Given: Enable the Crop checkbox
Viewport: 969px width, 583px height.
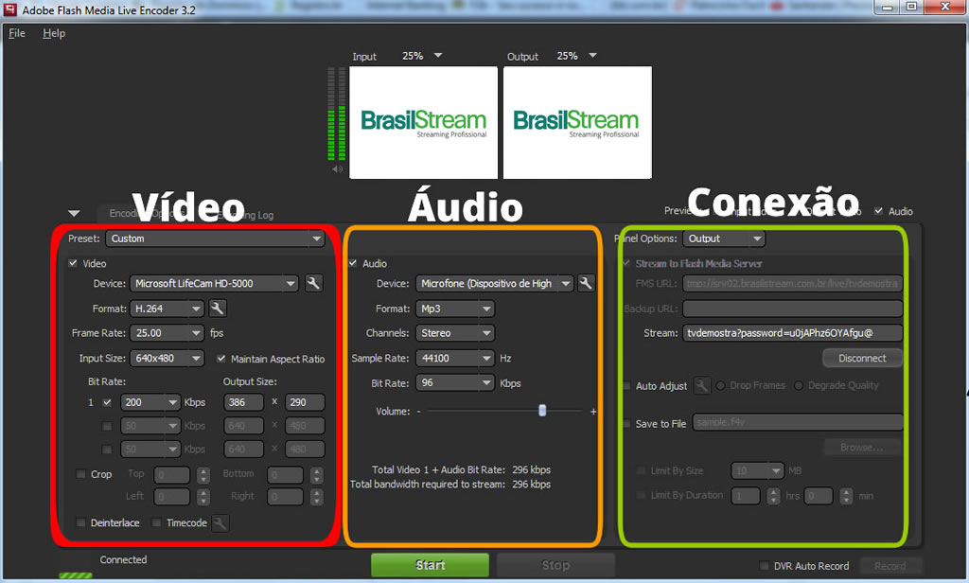Looking at the screenshot, I should 80,474.
